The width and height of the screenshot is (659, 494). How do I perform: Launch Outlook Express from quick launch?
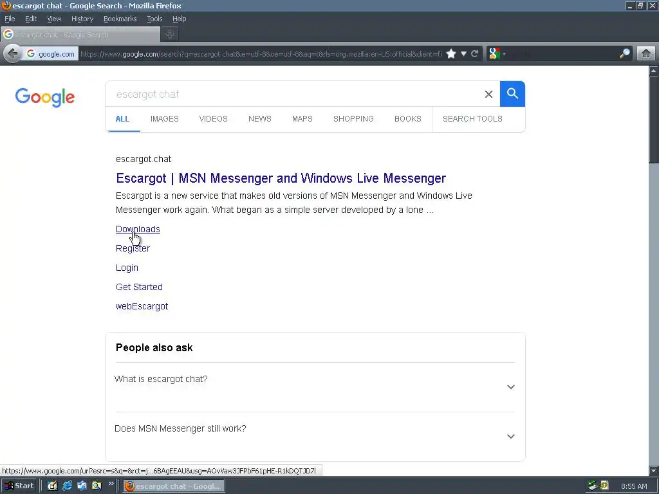tap(82, 486)
